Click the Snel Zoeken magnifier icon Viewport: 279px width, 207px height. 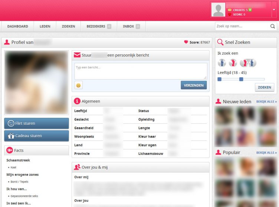[220, 42]
